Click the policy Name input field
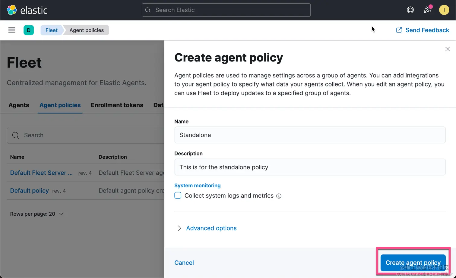Image resolution: width=456 pixels, height=278 pixels. pos(310,135)
